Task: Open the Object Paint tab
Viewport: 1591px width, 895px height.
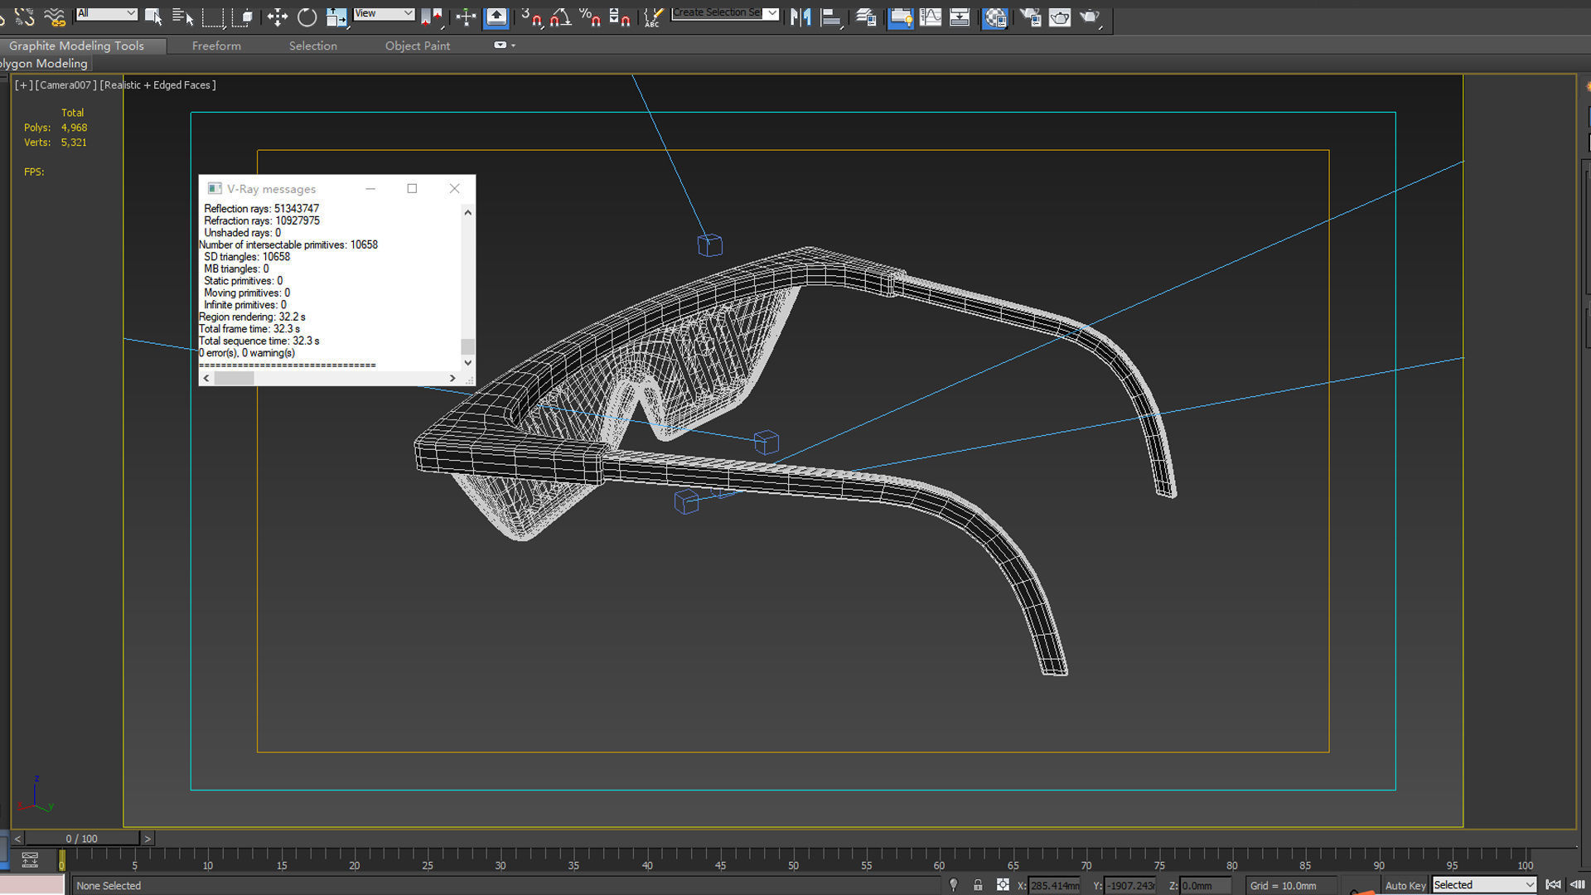Action: tap(417, 46)
